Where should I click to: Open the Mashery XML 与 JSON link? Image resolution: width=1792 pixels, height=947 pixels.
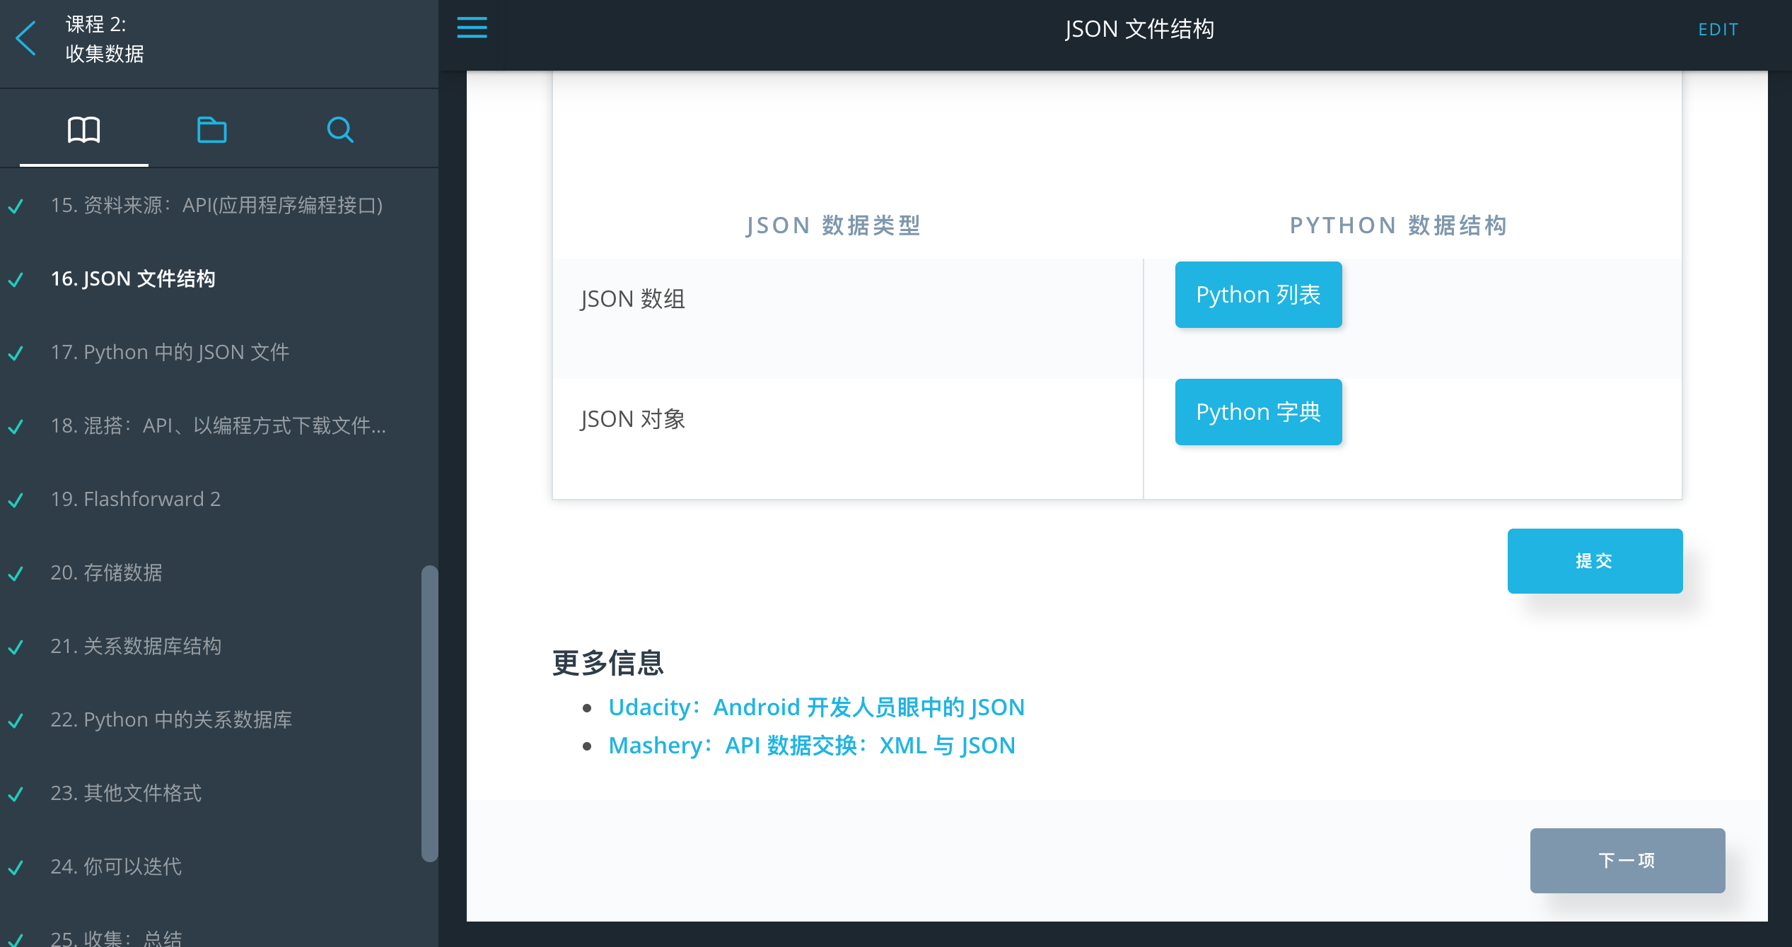812,745
